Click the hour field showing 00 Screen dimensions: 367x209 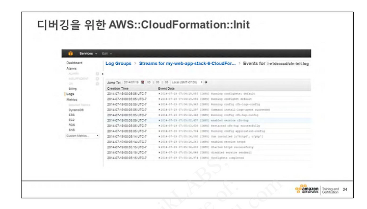(x=149, y=83)
